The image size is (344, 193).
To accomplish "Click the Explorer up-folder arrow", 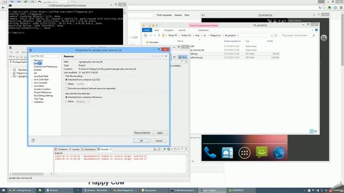I will [159, 35].
